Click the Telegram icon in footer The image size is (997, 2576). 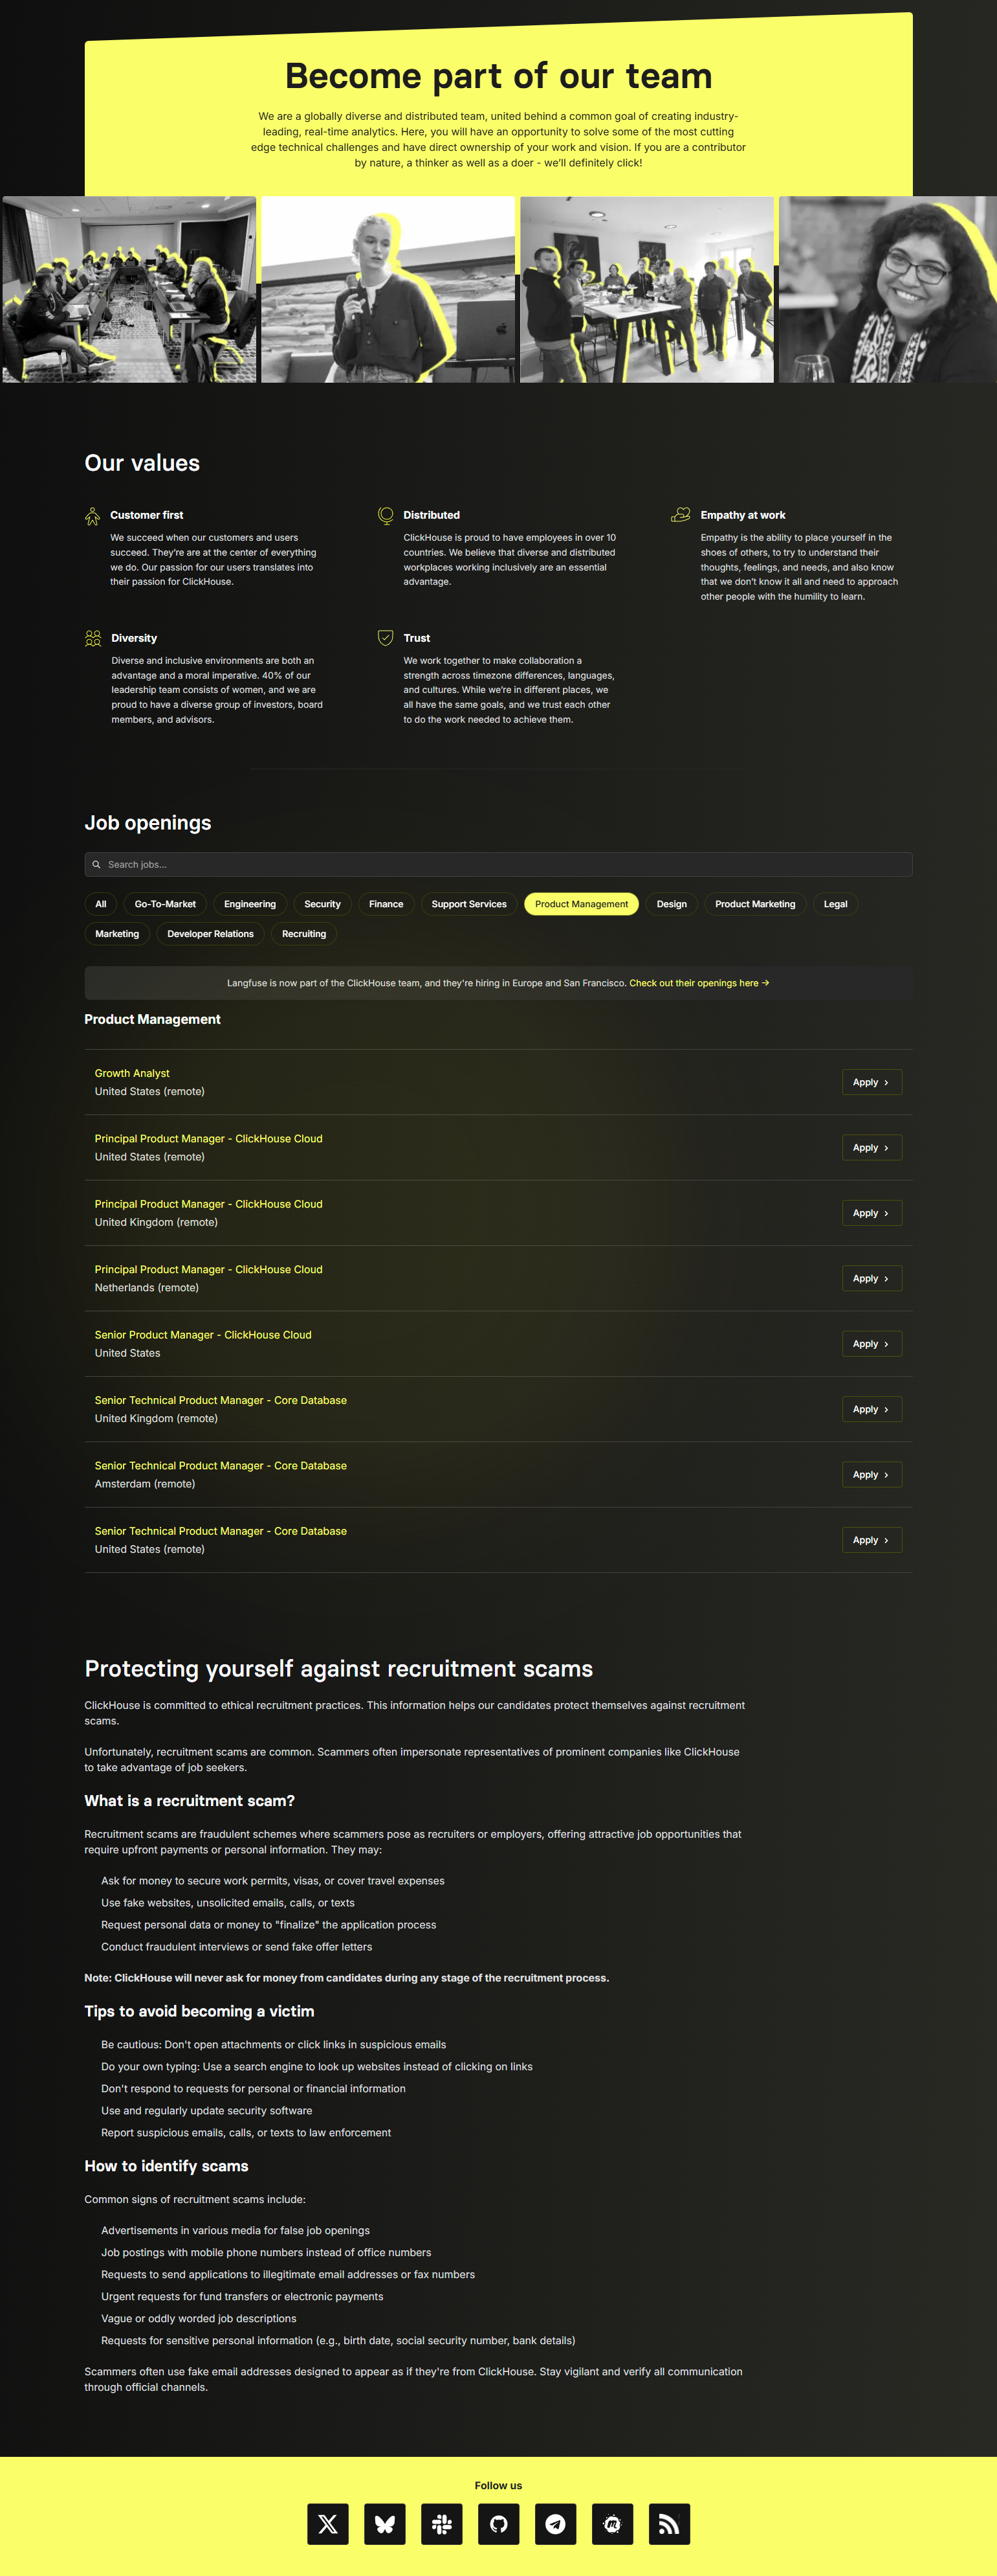[556, 2523]
